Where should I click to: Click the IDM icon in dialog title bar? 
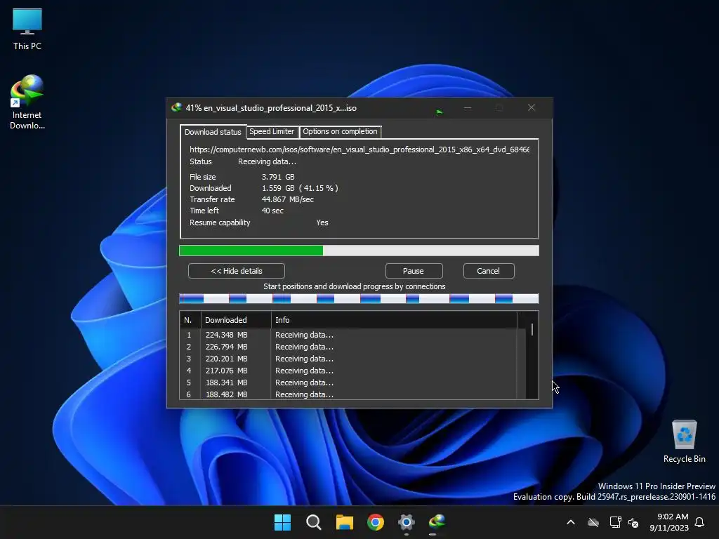tap(176, 107)
